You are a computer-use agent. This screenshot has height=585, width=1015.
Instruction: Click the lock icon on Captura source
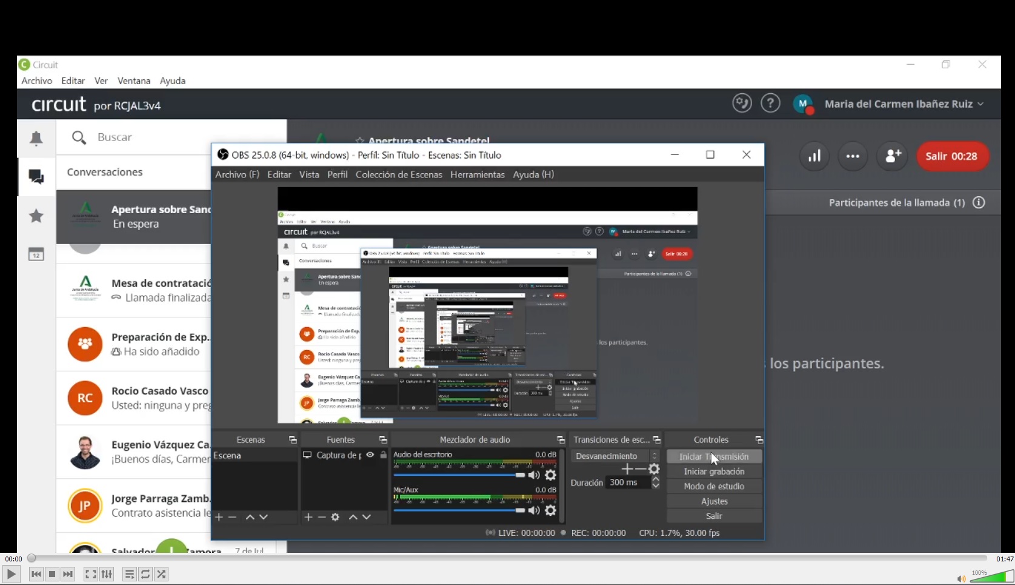tap(383, 455)
